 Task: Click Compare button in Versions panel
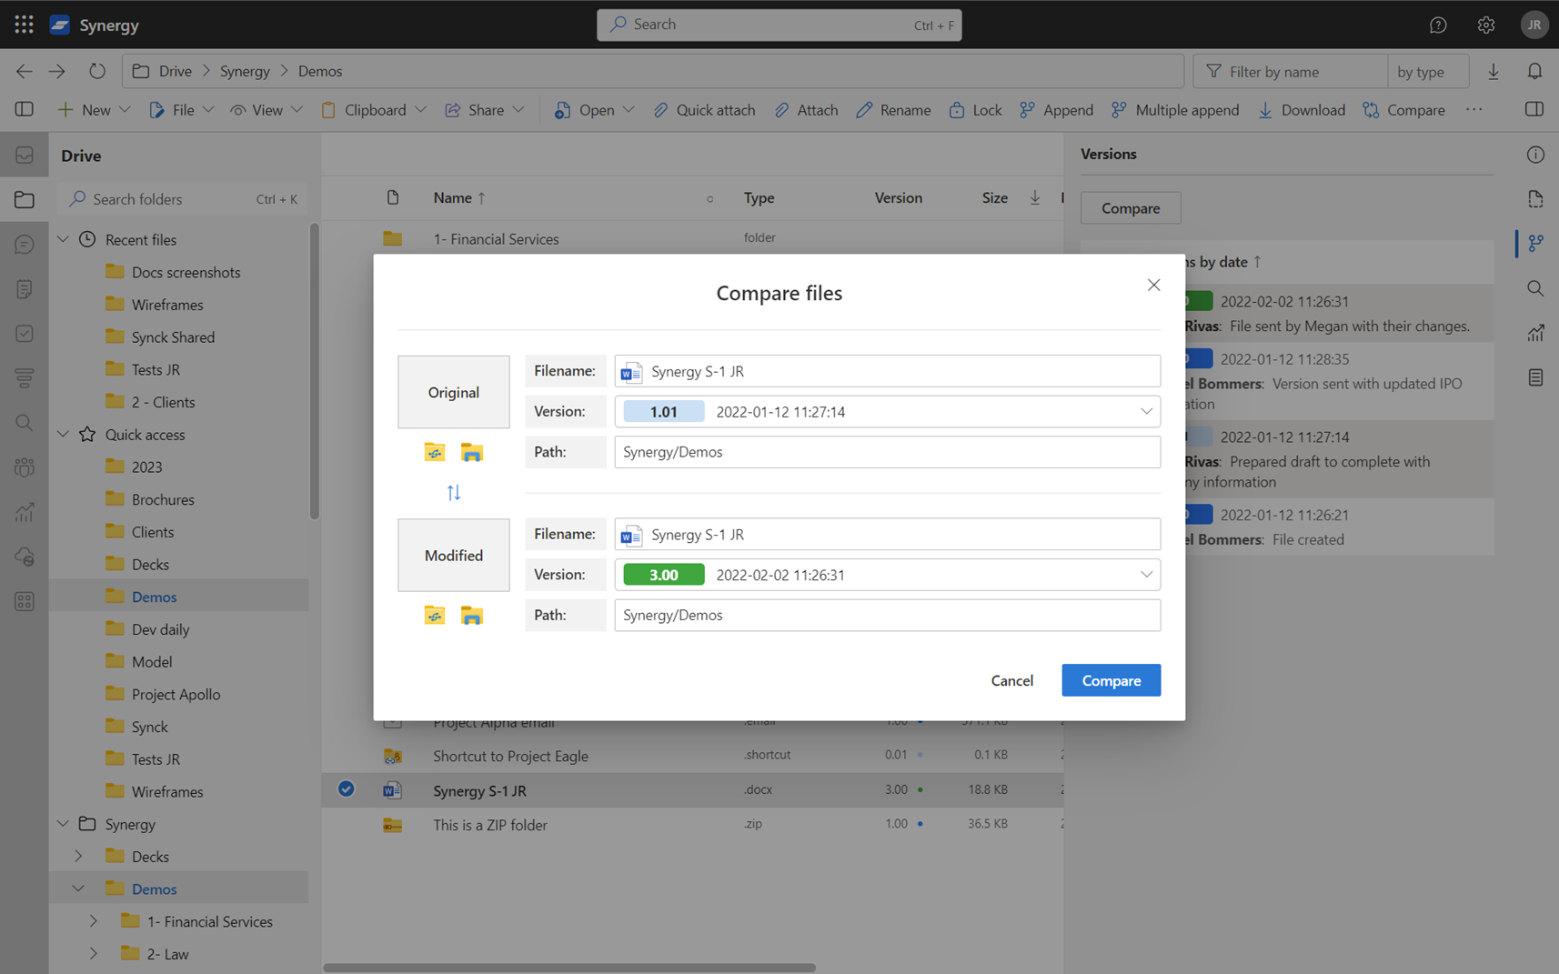click(x=1131, y=208)
